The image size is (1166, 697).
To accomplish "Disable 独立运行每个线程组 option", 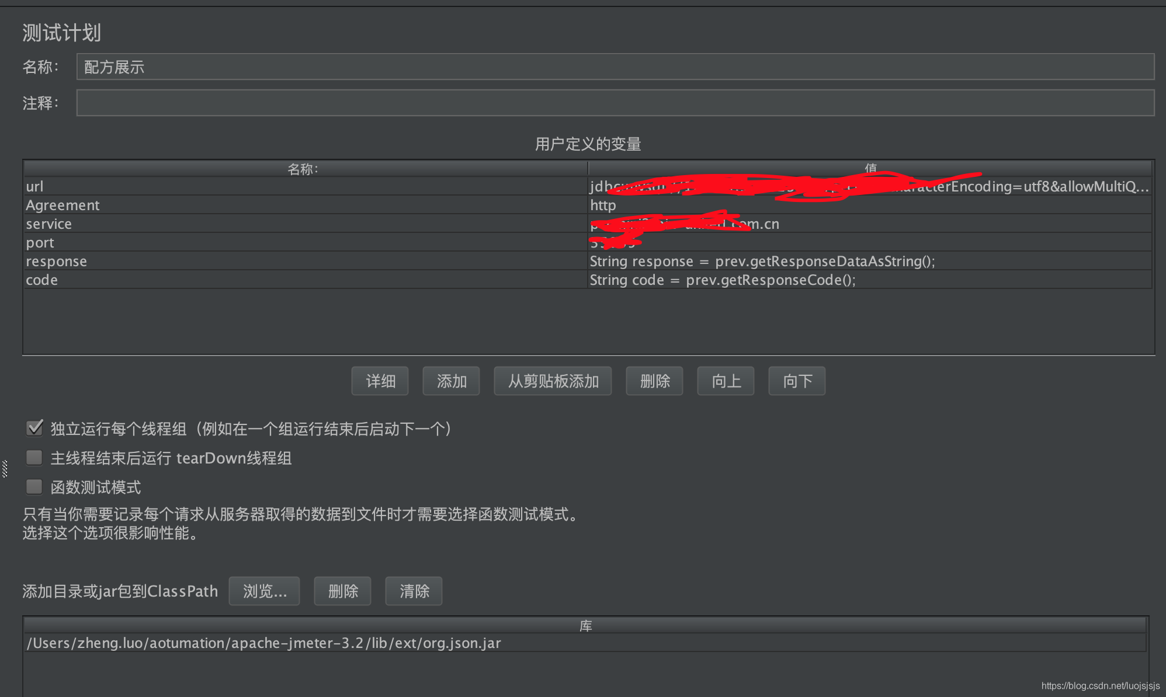I will 34,428.
